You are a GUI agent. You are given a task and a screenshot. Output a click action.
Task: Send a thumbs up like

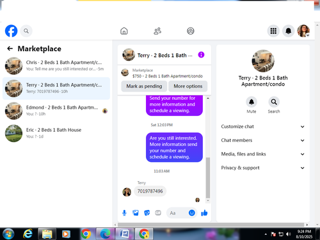pos(204,212)
